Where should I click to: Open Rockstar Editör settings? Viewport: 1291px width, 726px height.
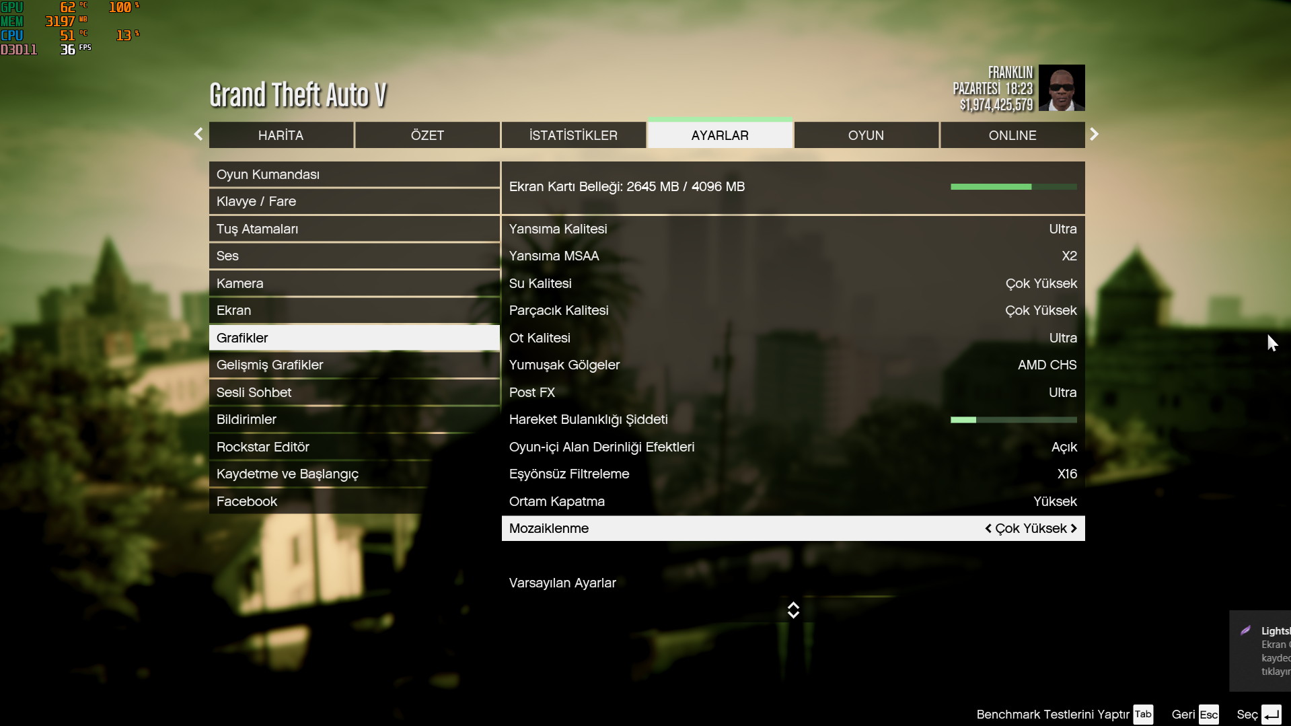tap(355, 447)
